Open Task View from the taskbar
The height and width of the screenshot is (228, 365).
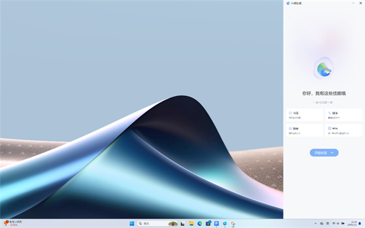(182, 224)
